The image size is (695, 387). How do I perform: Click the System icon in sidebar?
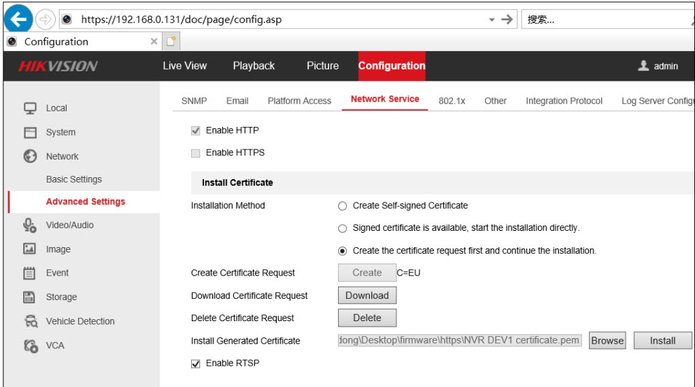click(30, 132)
